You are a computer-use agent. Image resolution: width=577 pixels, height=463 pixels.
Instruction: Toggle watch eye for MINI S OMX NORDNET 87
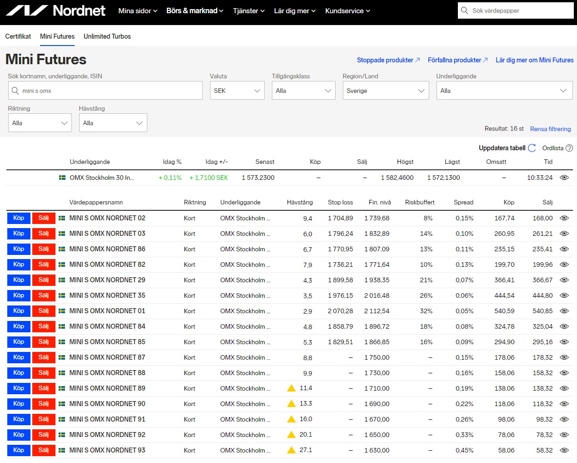(x=564, y=357)
